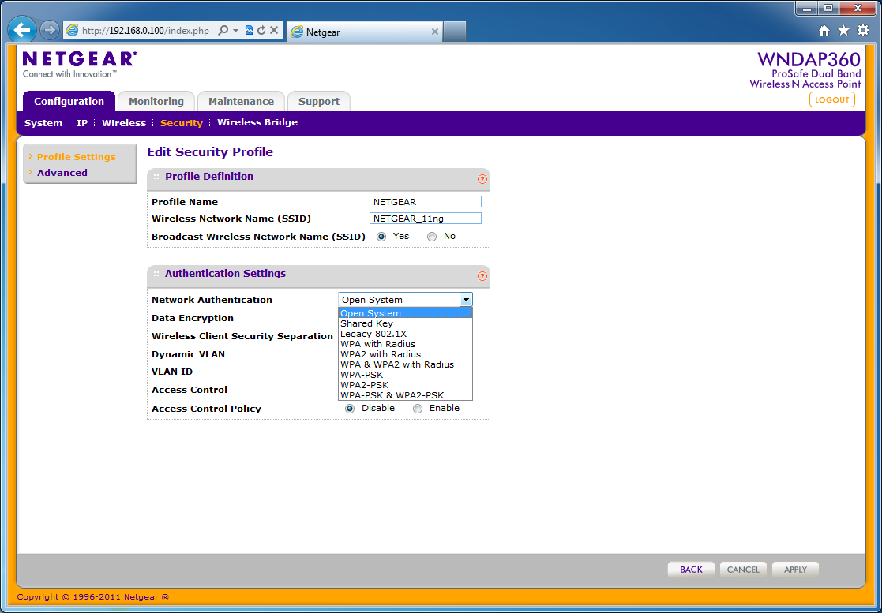The width and height of the screenshot is (882, 613).
Task: Open Advanced in the sidebar
Action: click(62, 173)
